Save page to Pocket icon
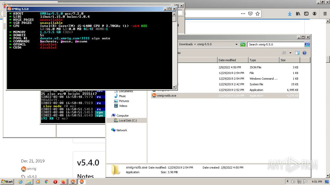Viewport: 330px width, 185px height. [x=250, y=14]
